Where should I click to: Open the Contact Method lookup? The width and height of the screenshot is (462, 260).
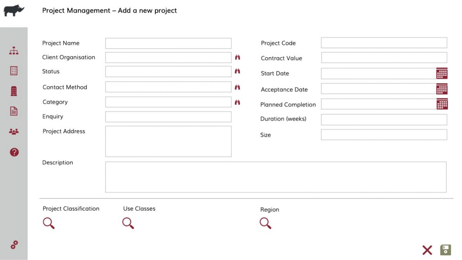[x=238, y=86]
